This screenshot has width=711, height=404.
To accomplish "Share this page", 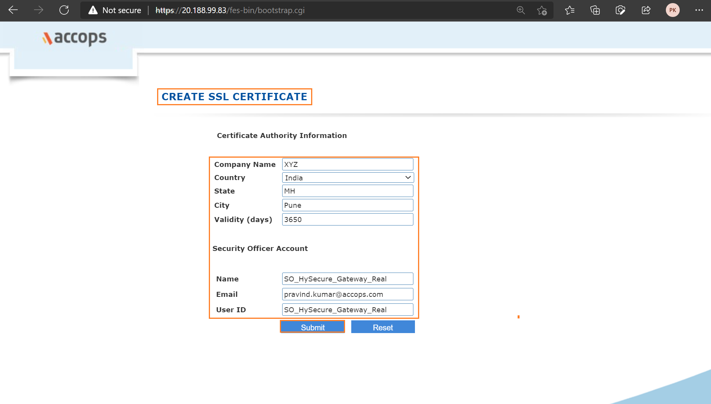I will [646, 10].
